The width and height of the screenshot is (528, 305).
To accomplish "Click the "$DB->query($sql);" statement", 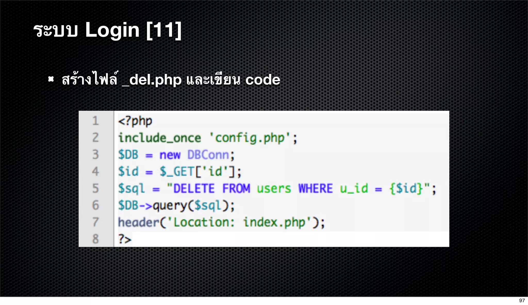I will pyautogui.click(x=177, y=206).
